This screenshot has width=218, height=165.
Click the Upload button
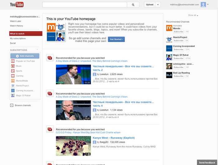pyautogui.click(x=150, y=5)
